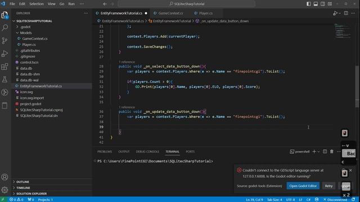The height and width of the screenshot is (202, 360).
Task: Go forward using the navigation arrow
Action: click(112, 4)
